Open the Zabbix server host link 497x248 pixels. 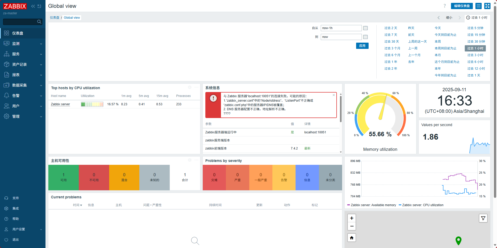[60, 104]
